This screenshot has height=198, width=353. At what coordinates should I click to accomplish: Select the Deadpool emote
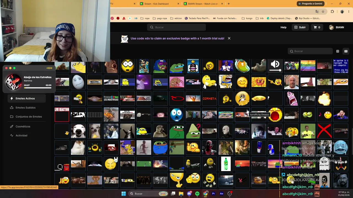tap(209, 147)
